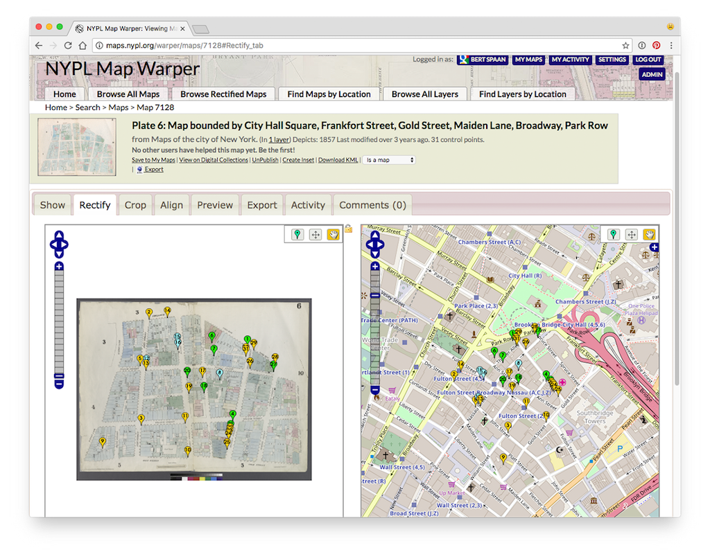Open the Align tab
Screen dimensions: 710x559
tap(171, 205)
